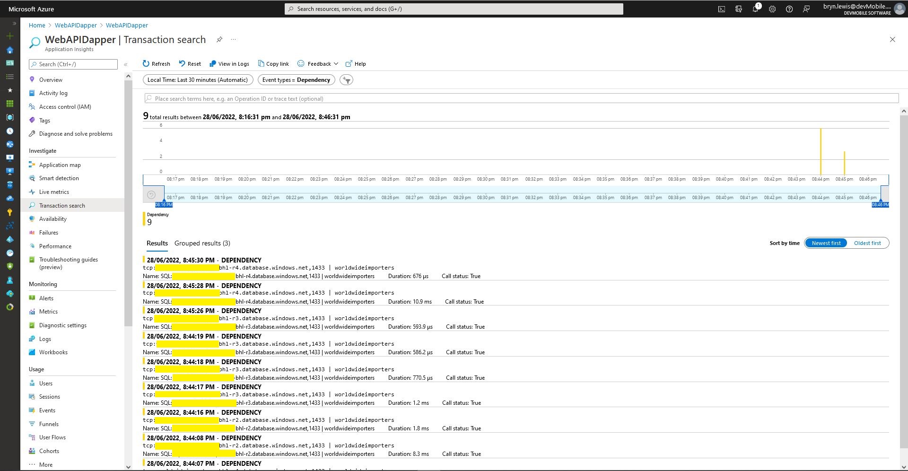Select Oldest first sort option
The height and width of the screenshot is (471, 908).
click(867, 243)
